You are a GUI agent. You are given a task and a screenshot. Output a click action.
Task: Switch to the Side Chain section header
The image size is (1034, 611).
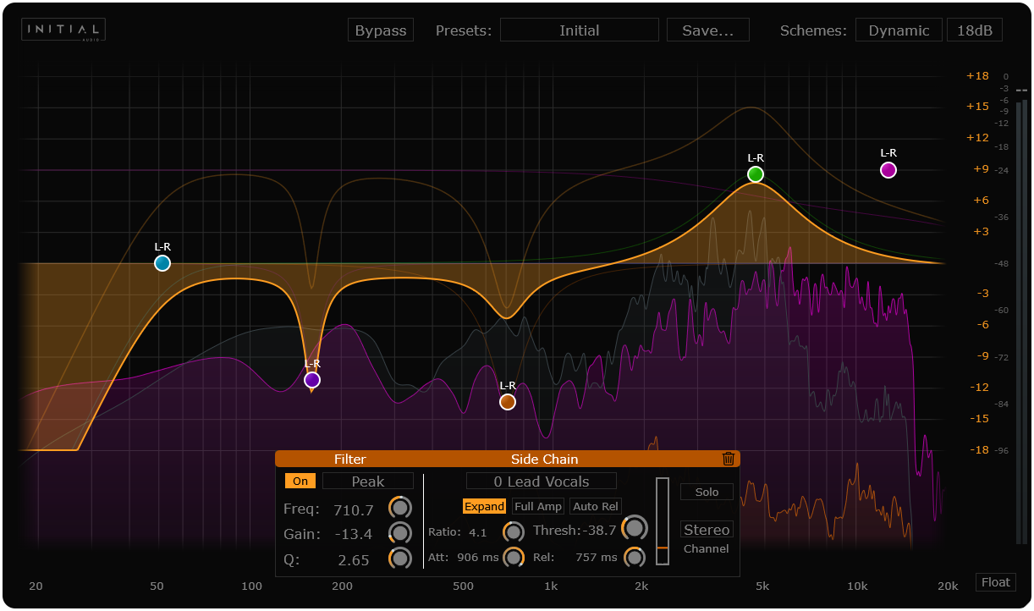[x=545, y=459]
